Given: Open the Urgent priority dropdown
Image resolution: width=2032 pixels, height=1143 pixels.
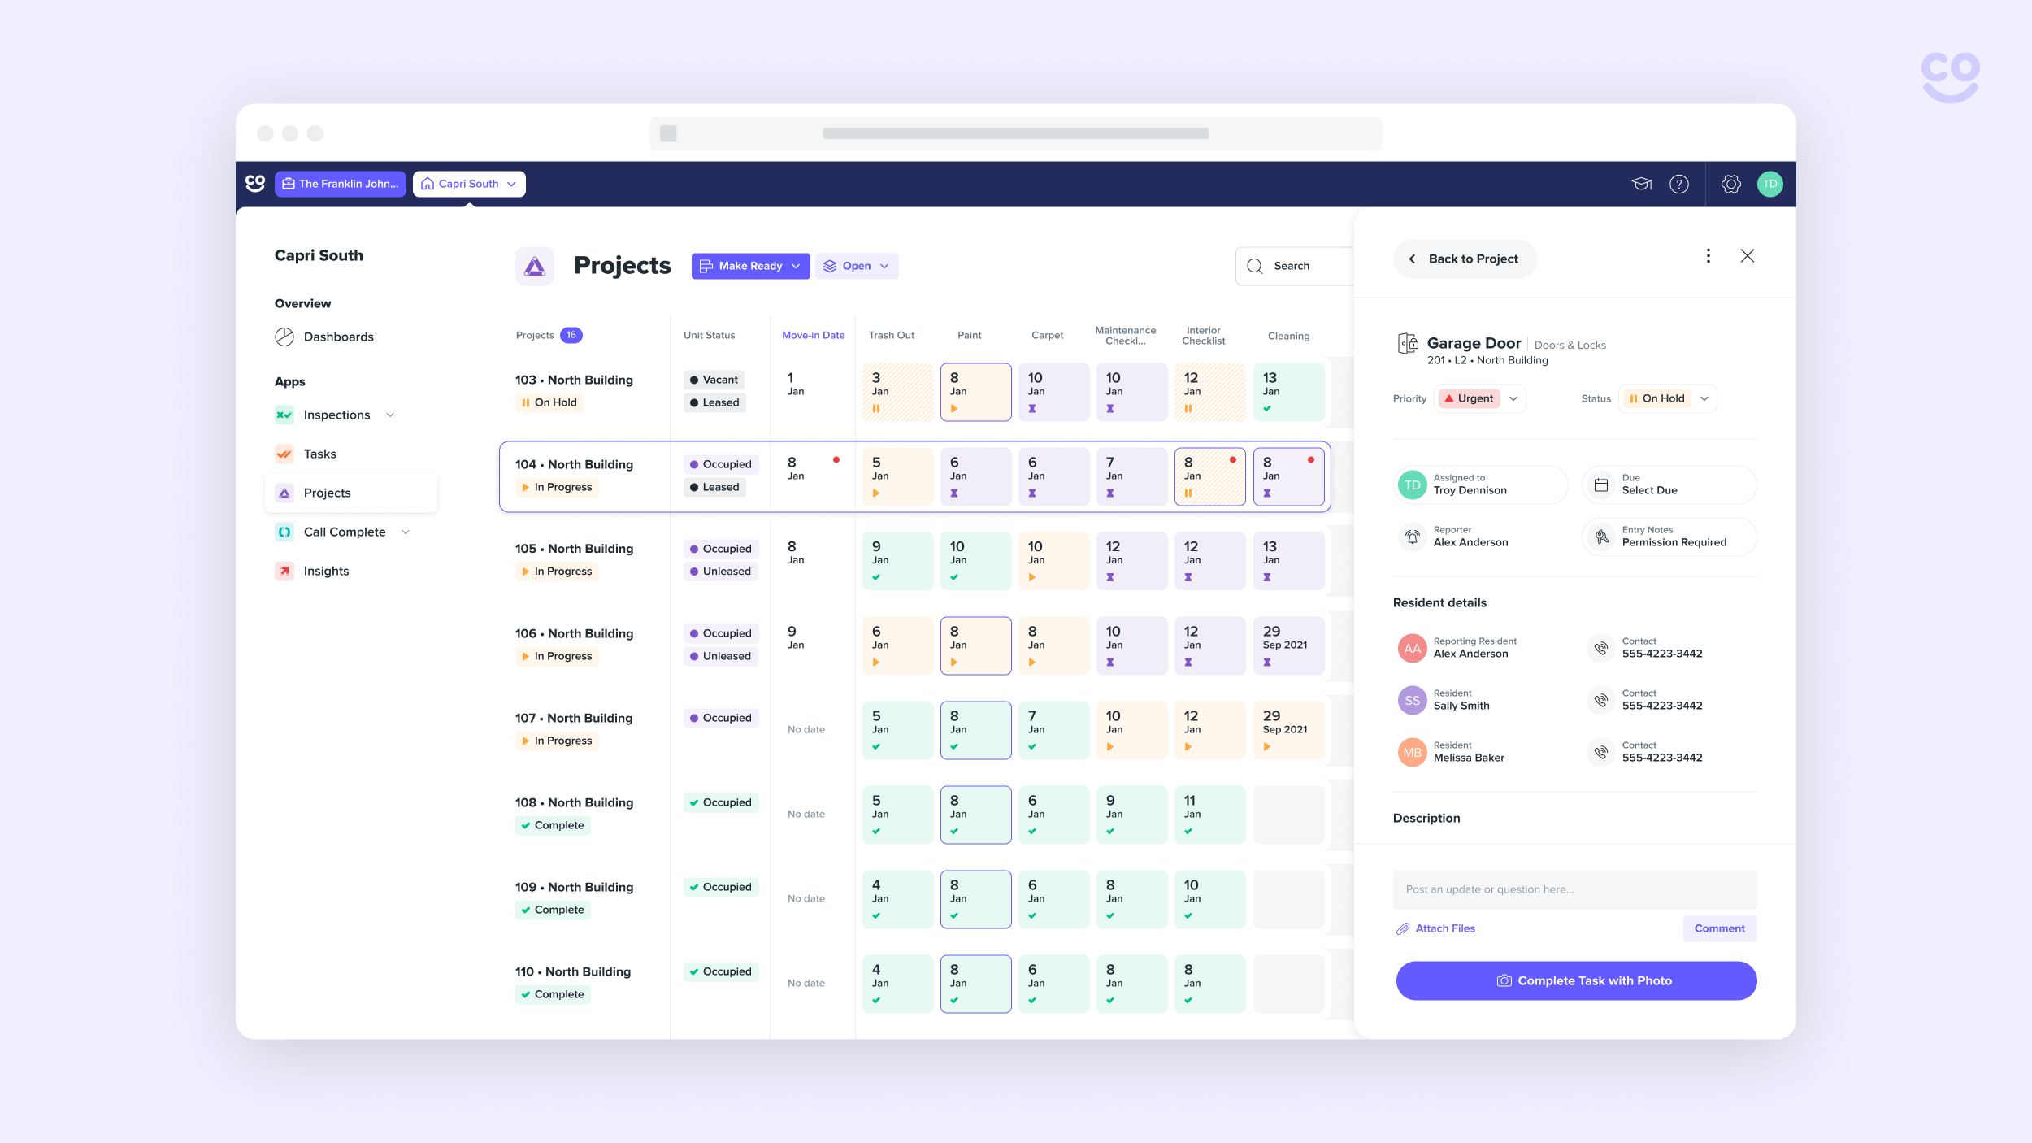Looking at the screenshot, I should [x=1479, y=398].
